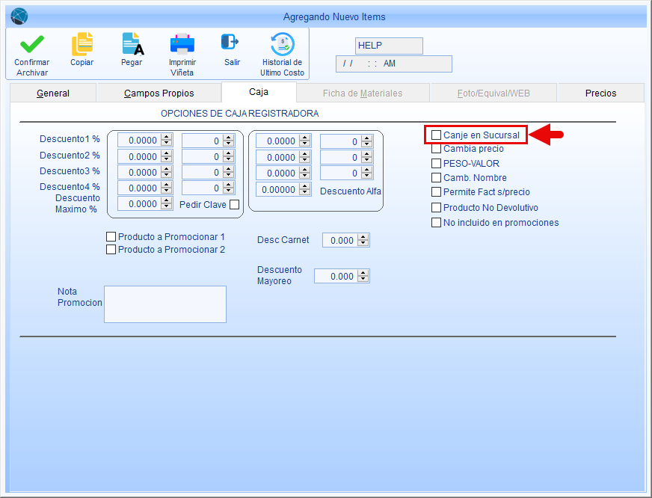Click the Descuento1 % value field
The image size is (652, 498).
click(139, 141)
